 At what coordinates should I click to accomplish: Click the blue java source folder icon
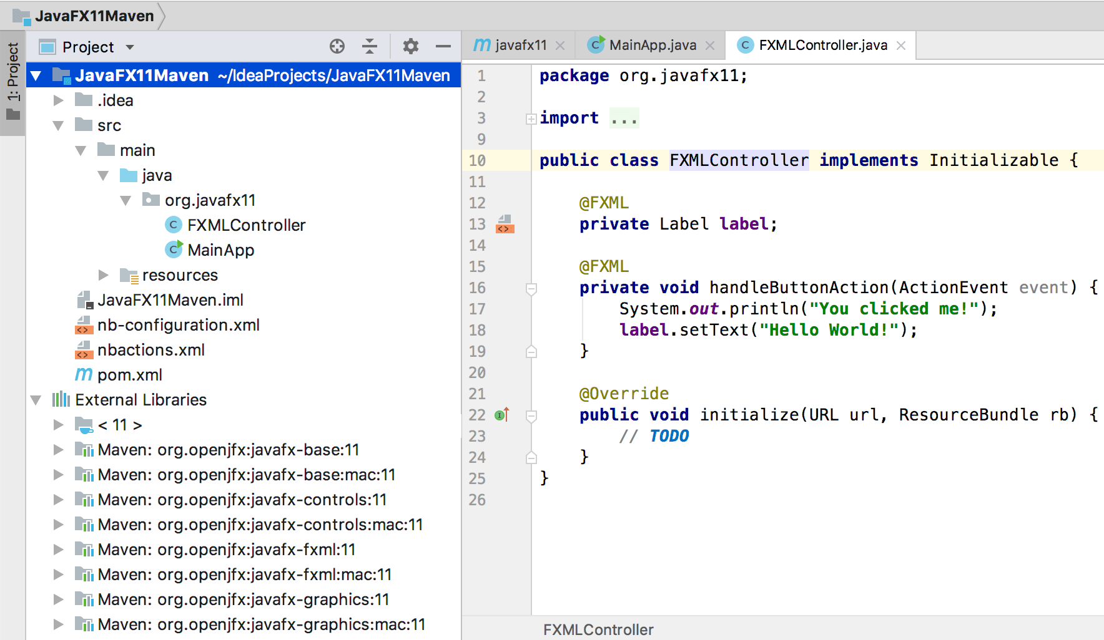coord(129,175)
